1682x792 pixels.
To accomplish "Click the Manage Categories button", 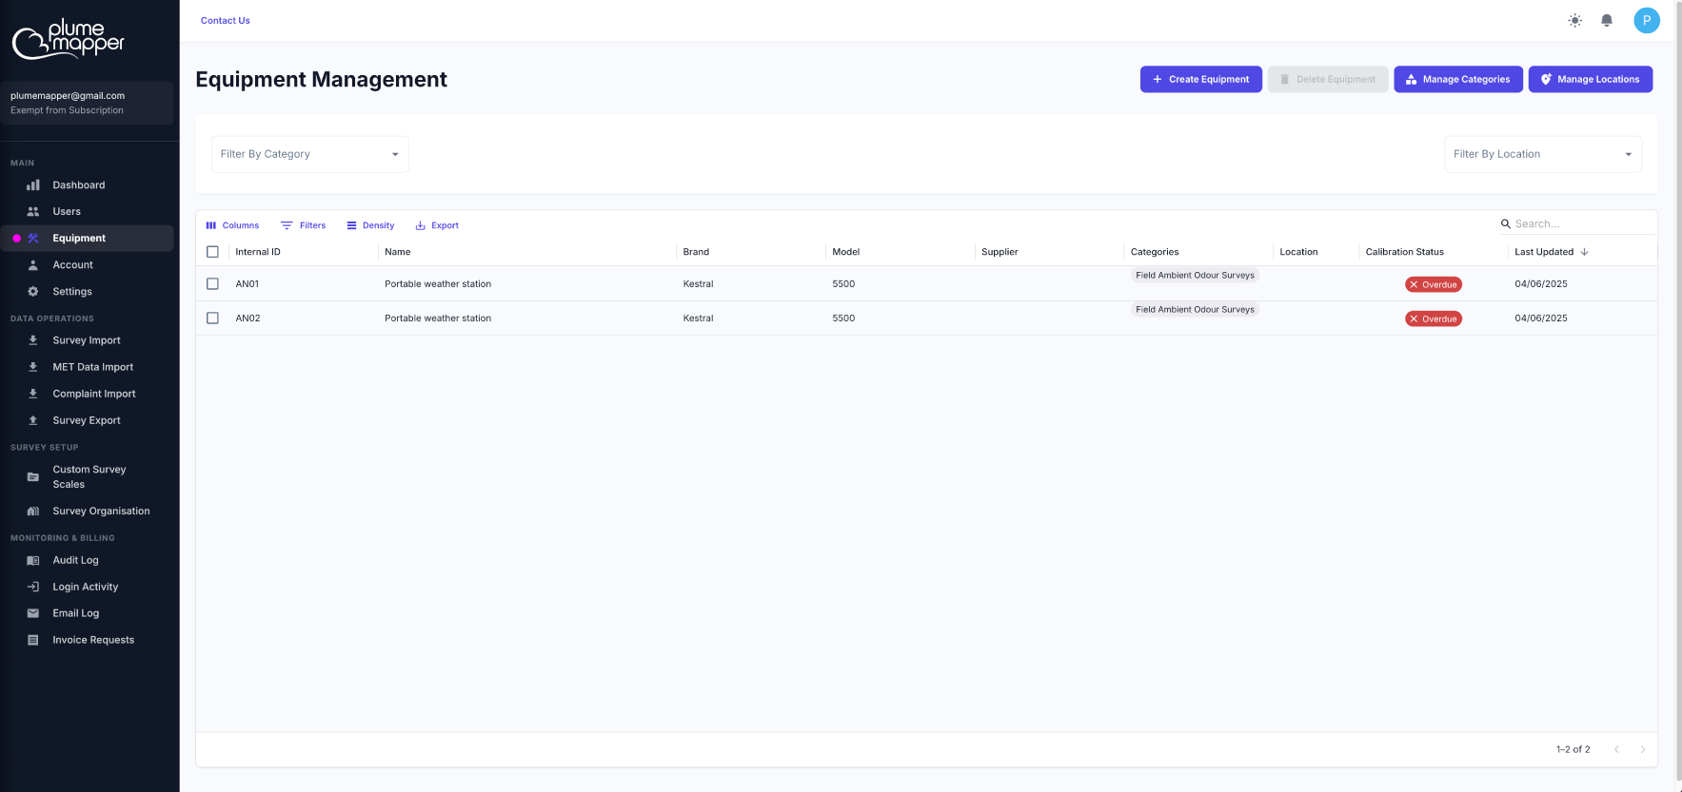I will pos(1458,80).
